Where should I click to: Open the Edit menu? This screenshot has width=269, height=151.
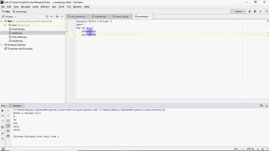tap(9, 7)
